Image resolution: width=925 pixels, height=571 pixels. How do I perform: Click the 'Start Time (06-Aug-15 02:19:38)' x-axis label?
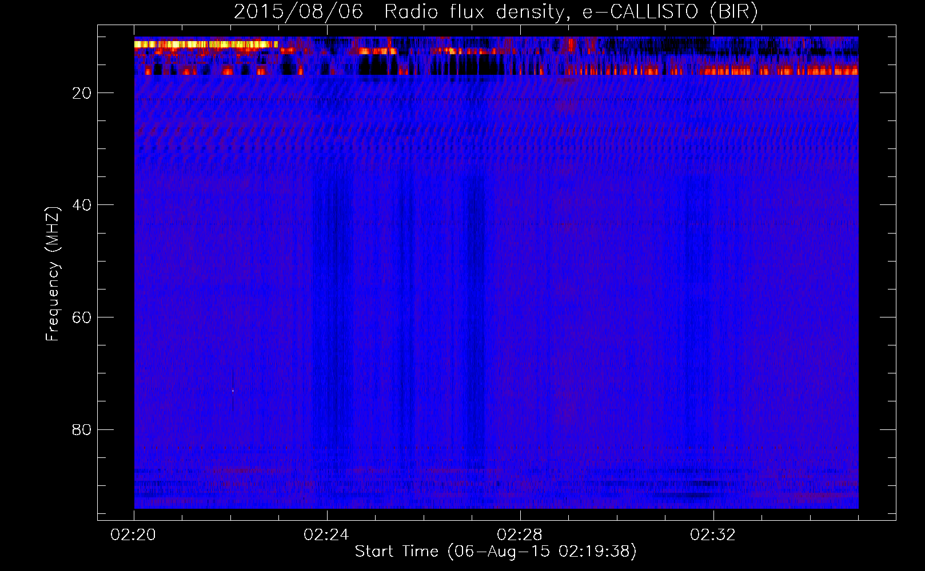pyautogui.click(x=496, y=551)
